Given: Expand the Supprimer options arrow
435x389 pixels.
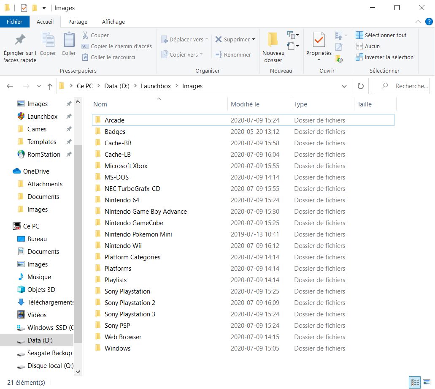Looking at the screenshot, I should click(x=254, y=39).
